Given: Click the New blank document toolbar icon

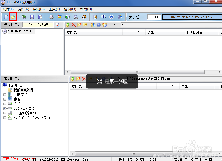Looking at the screenshot, I should point(6,17).
